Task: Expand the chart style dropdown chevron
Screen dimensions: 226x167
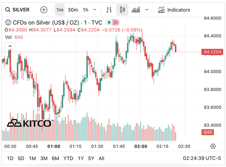Action: tap(147, 10)
